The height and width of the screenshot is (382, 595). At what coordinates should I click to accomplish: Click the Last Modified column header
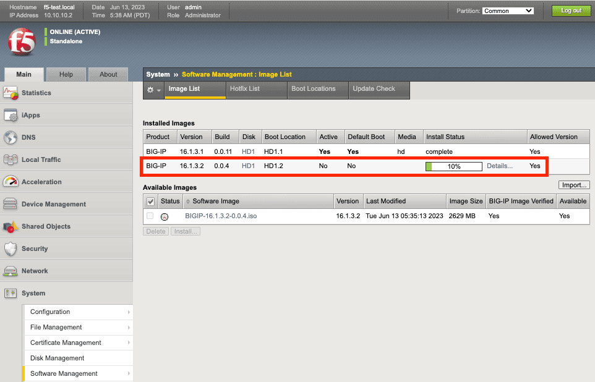click(405, 202)
